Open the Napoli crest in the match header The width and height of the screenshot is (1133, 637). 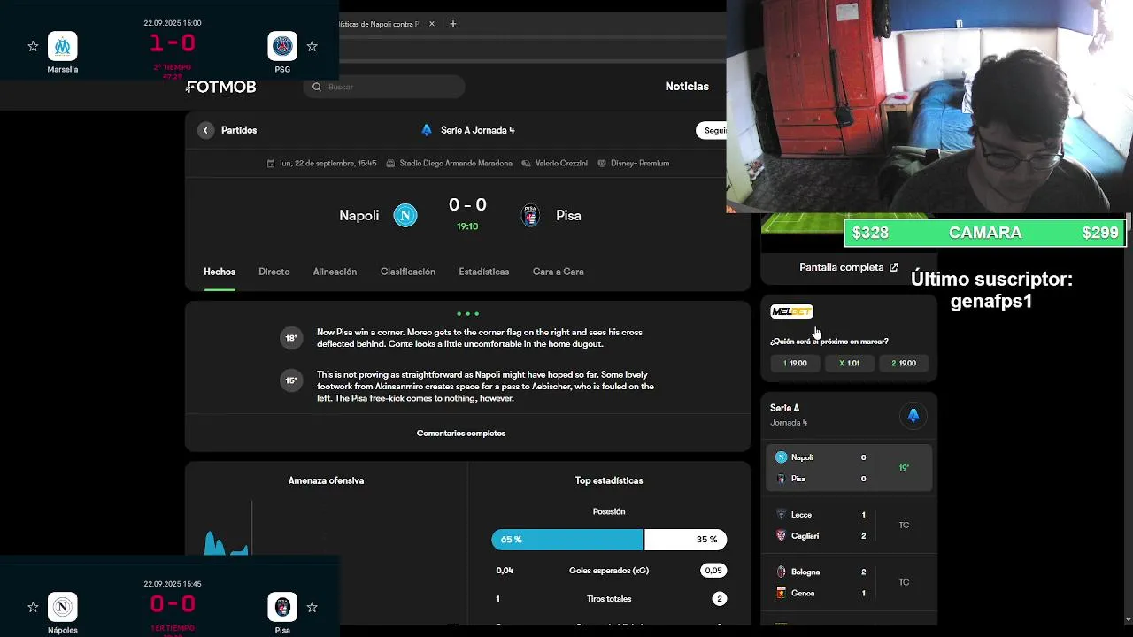405,215
